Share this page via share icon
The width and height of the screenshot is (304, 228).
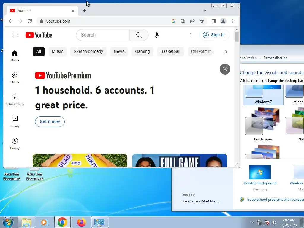coord(192,21)
